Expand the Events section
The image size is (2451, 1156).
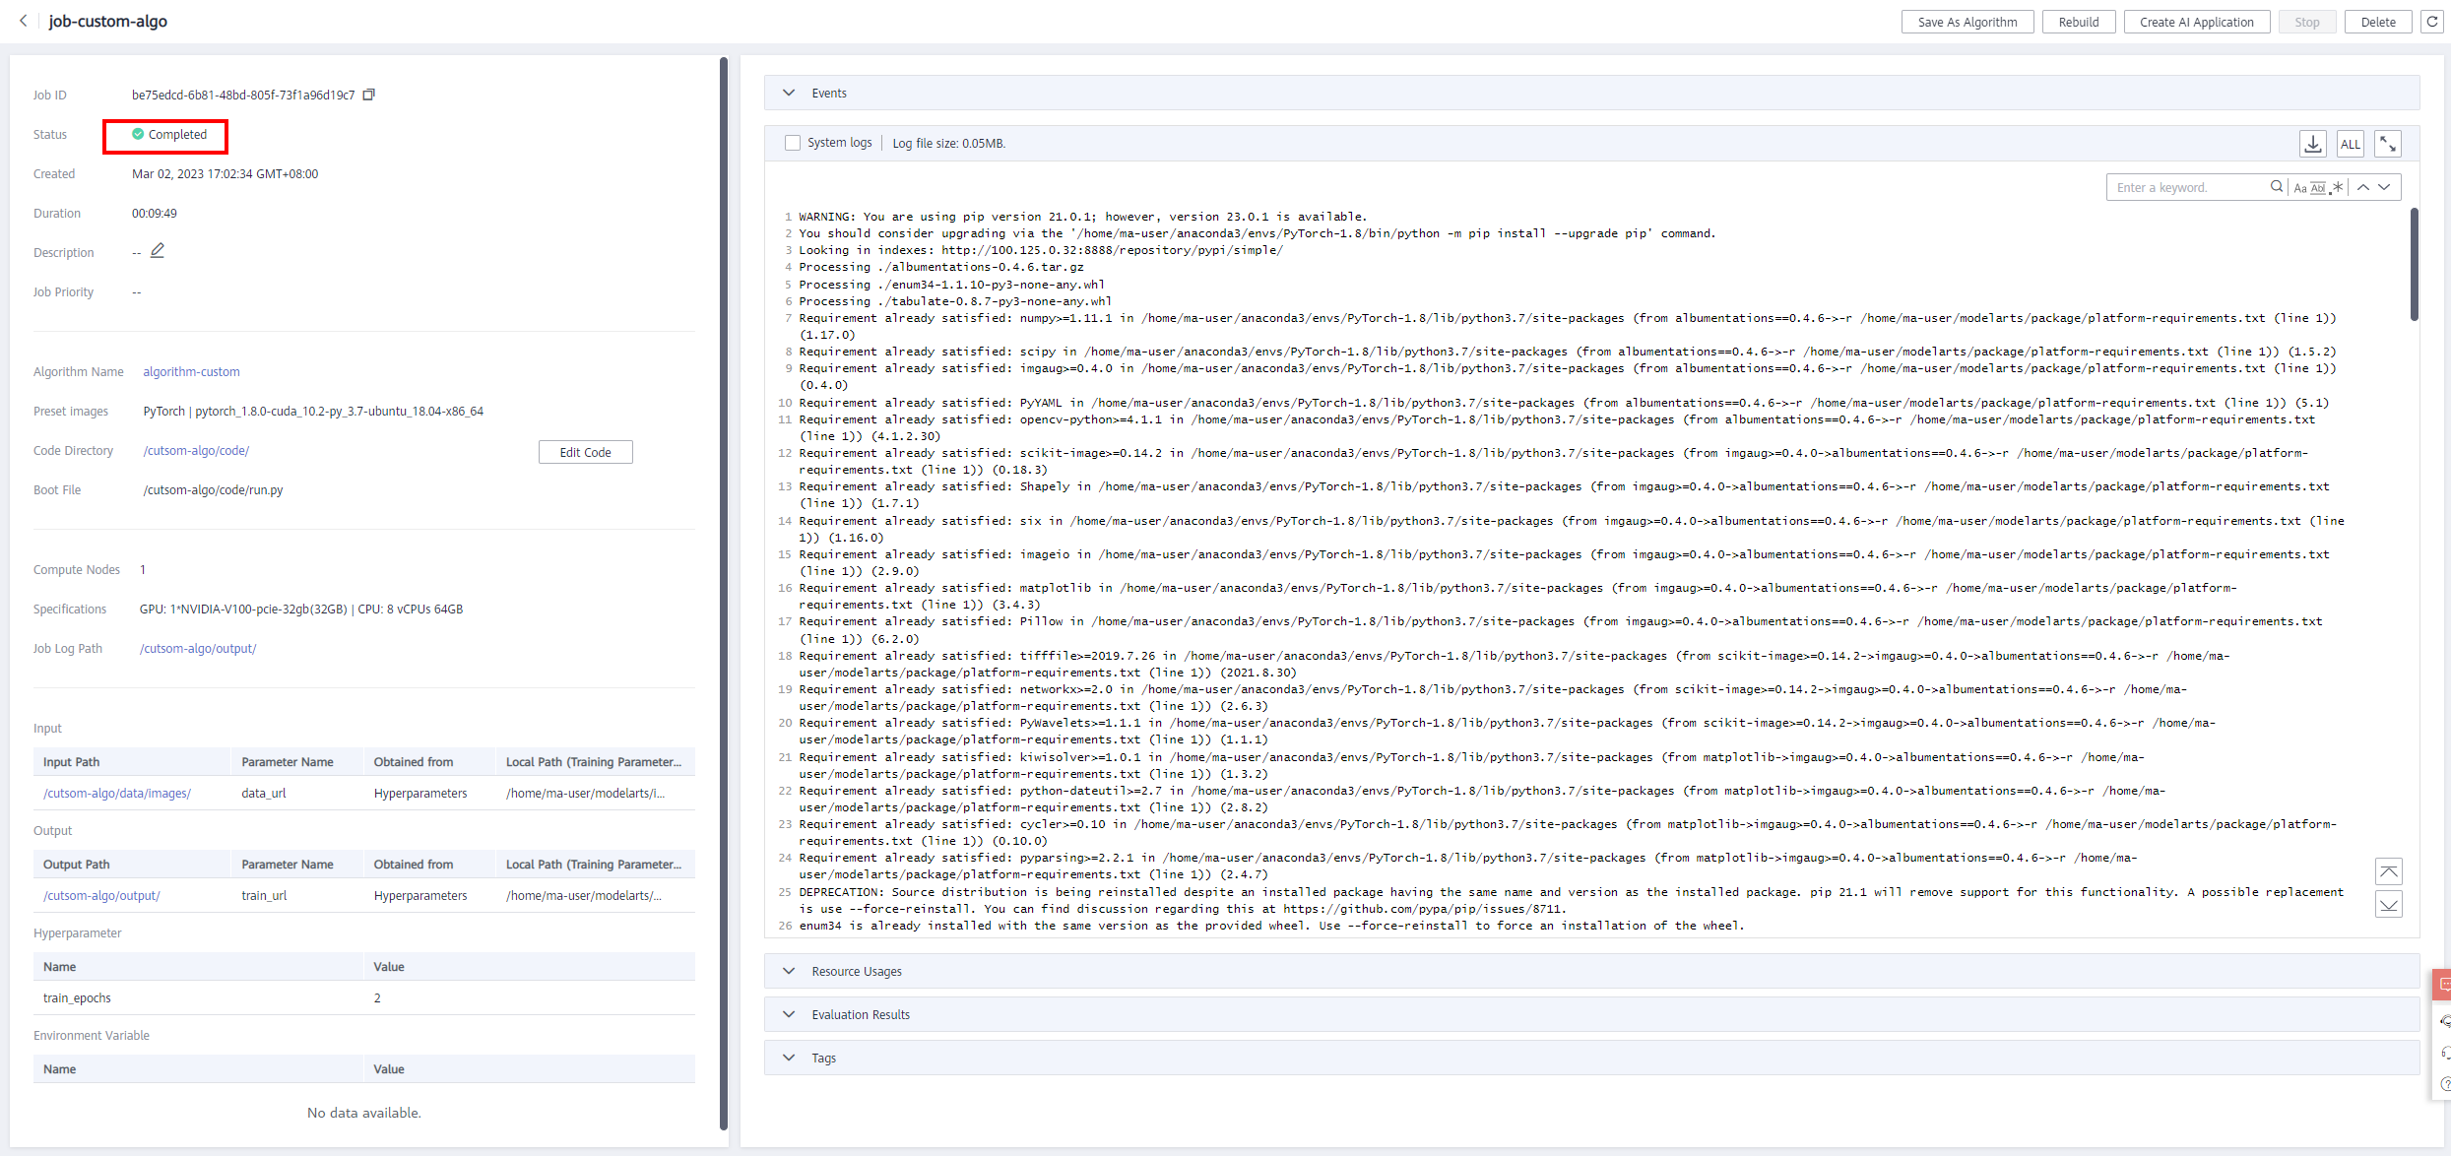[789, 93]
